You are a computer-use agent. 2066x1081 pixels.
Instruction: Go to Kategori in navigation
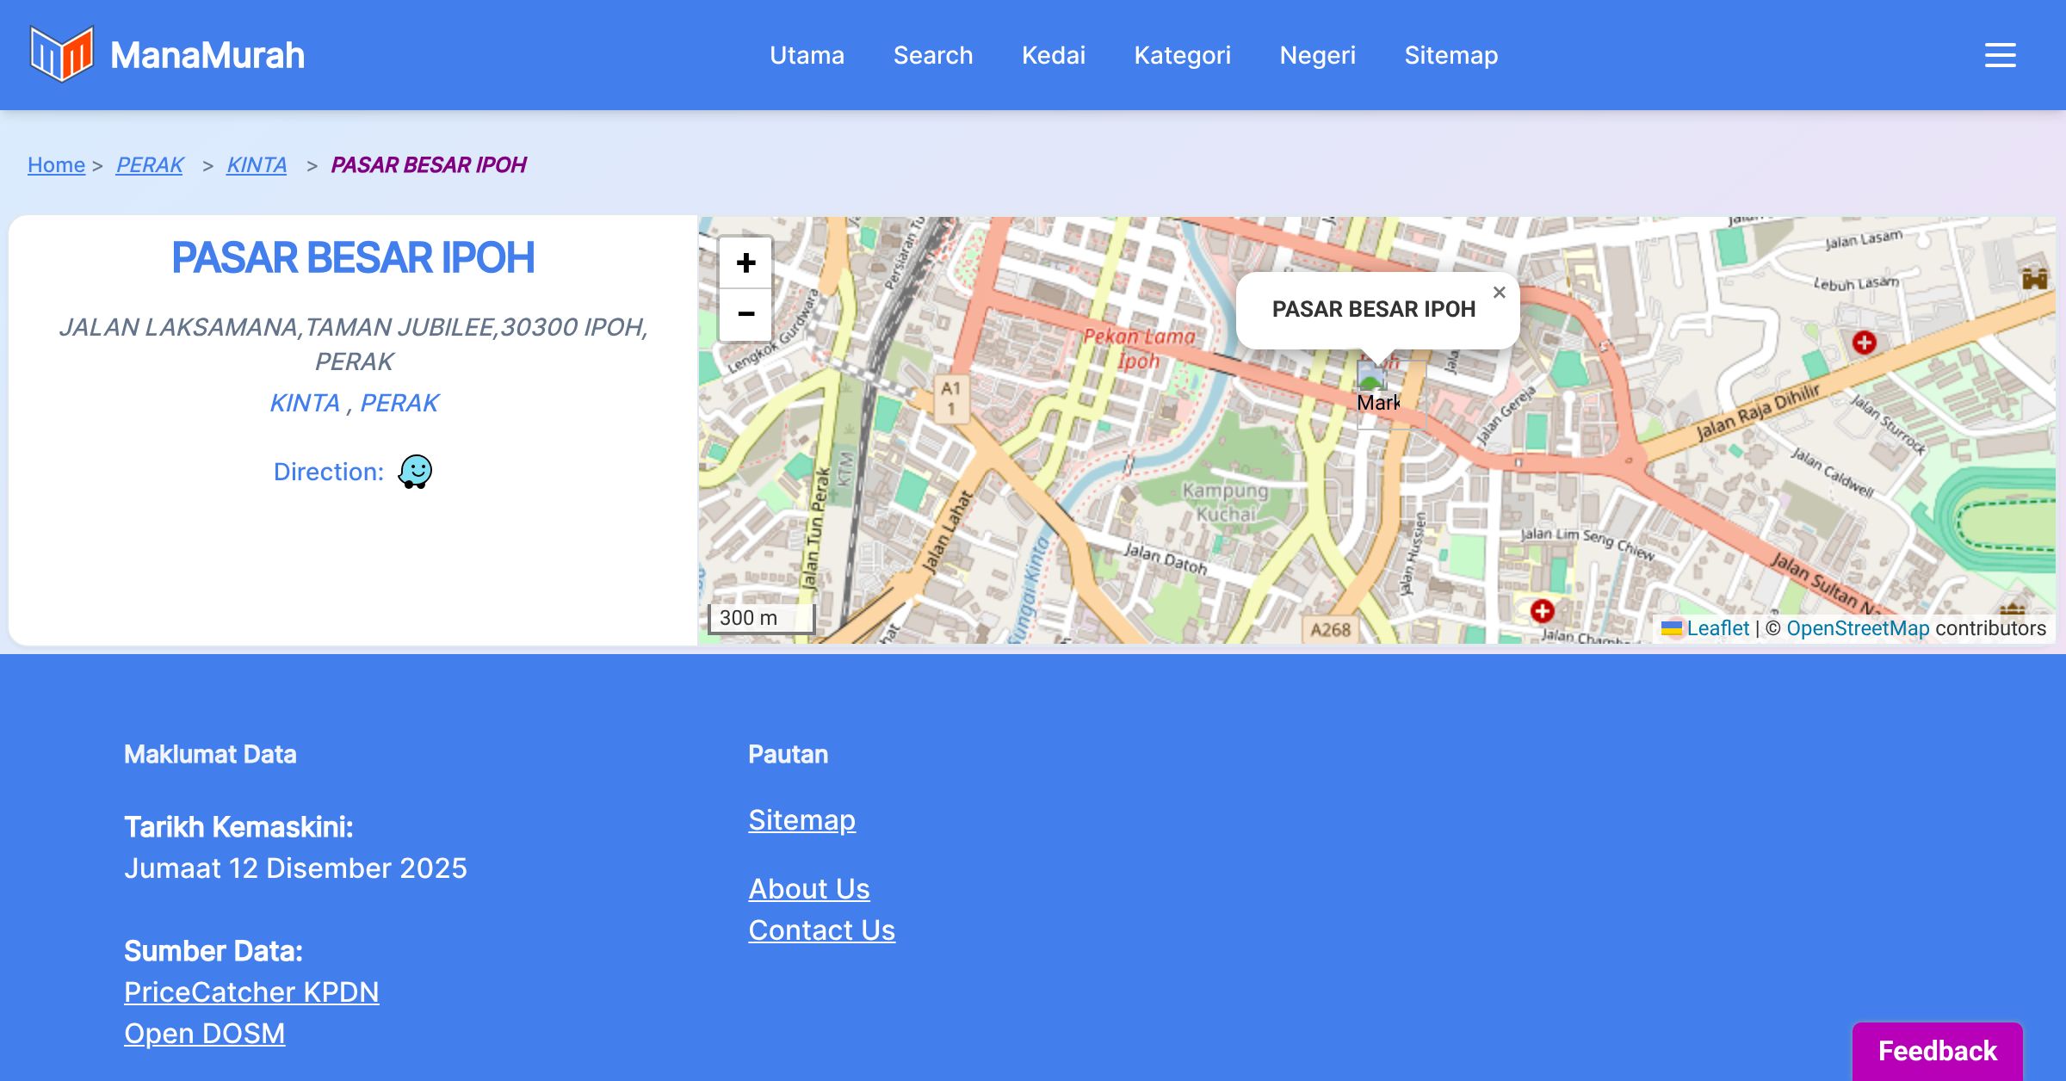[1182, 55]
